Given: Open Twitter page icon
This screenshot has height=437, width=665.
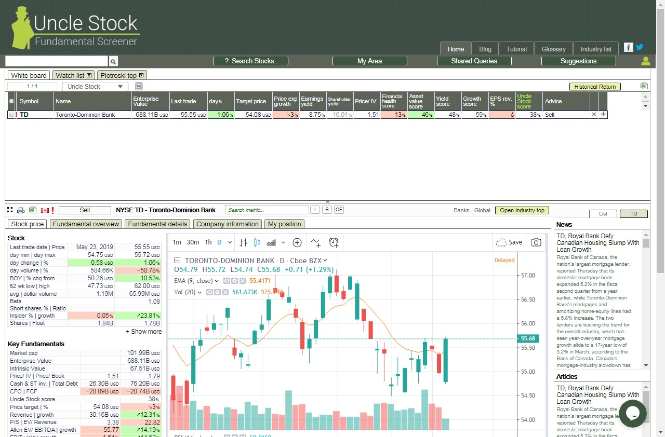Looking at the screenshot, I should point(640,47).
